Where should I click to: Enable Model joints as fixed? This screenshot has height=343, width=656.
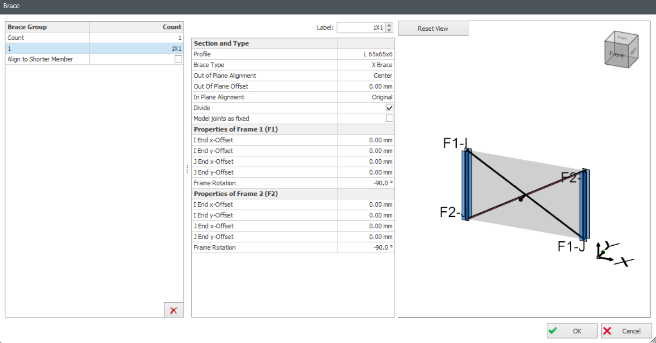coord(389,119)
